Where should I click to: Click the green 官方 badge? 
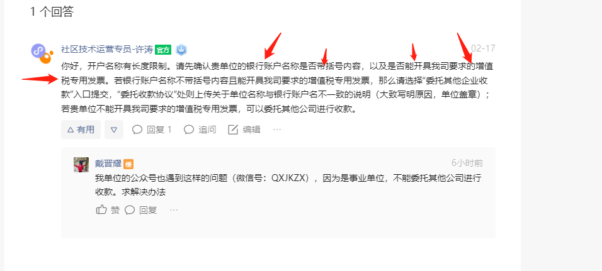click(x=163, y=50)
